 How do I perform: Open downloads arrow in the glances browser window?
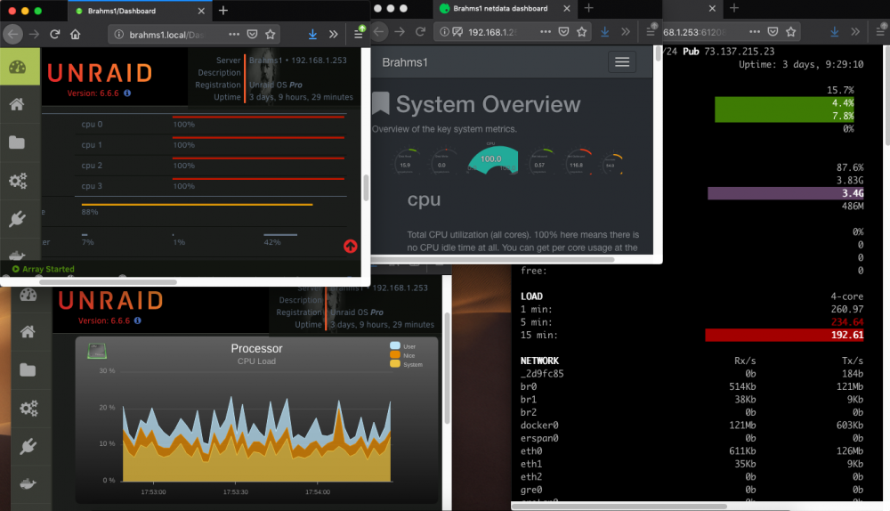(835, 32)
